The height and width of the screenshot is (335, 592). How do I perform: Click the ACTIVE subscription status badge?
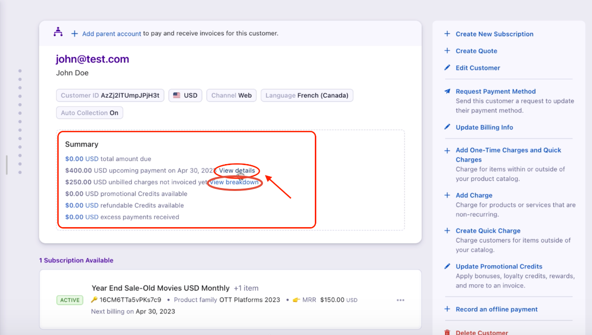pos(70,300)
